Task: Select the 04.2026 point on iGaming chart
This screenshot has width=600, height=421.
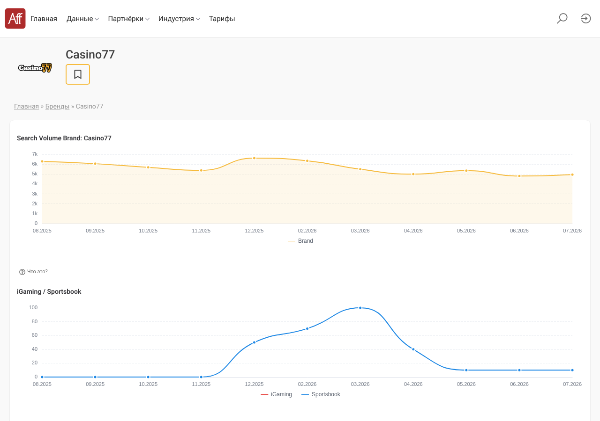Action: (x=413, y=349)
